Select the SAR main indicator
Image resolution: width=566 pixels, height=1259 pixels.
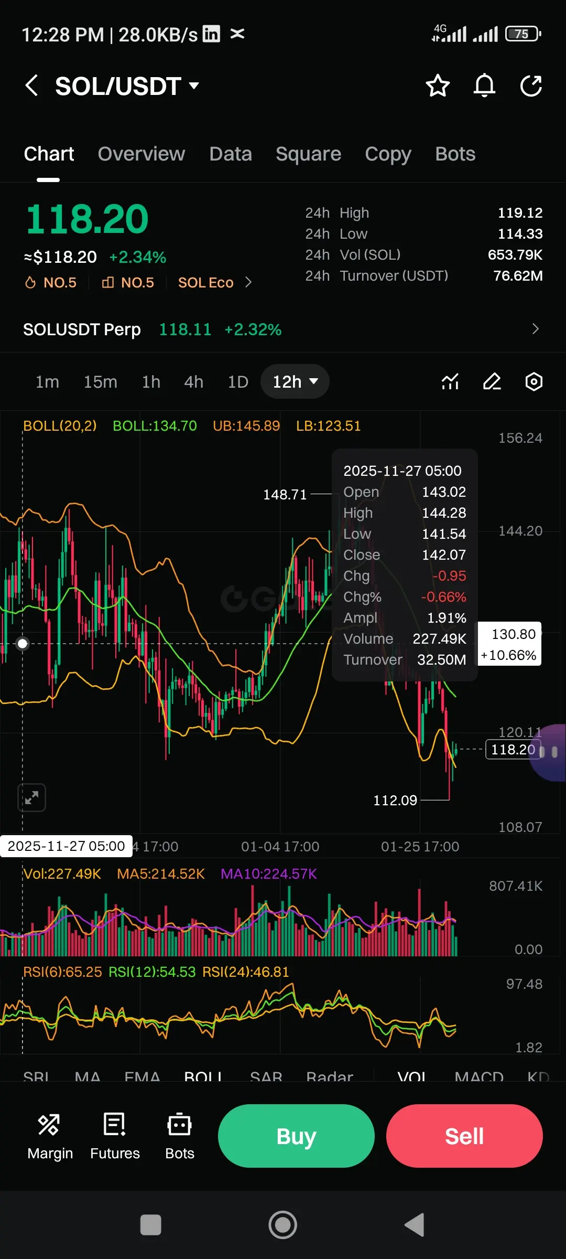click(x=266, y=1076)
